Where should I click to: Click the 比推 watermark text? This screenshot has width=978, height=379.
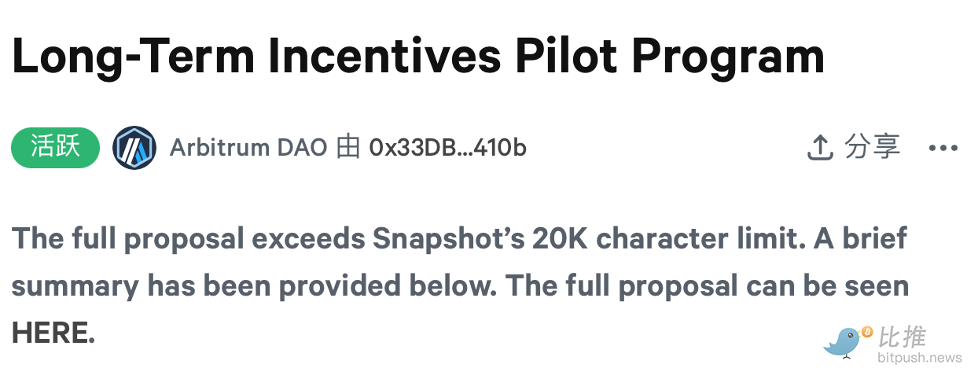tap(902, 337)
